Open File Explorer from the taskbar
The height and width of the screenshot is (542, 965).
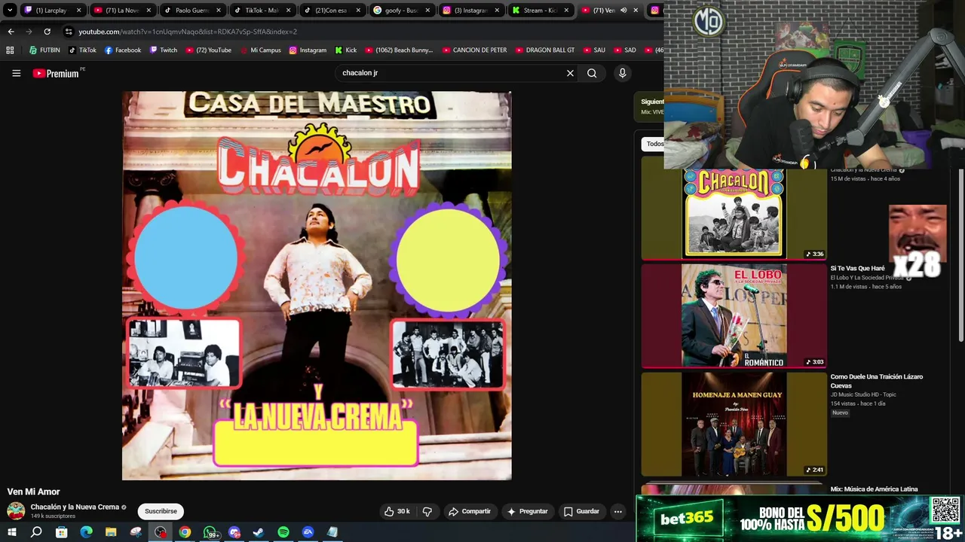click(x=111, y=532)
